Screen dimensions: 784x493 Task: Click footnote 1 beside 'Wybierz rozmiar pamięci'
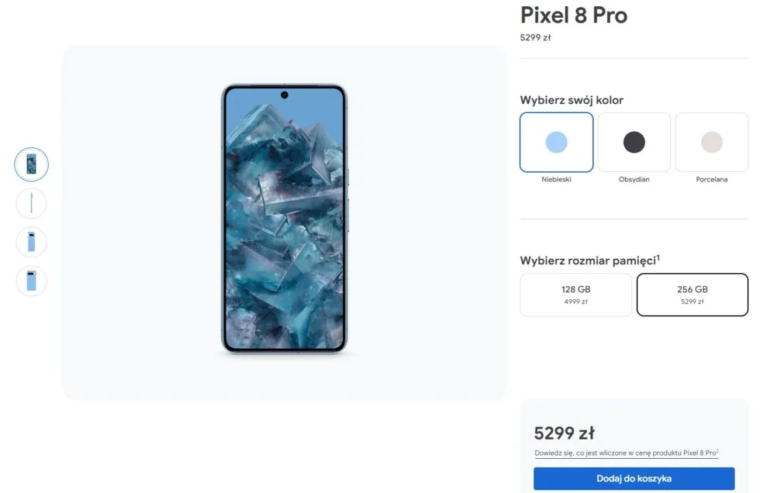tap(658, 257)
